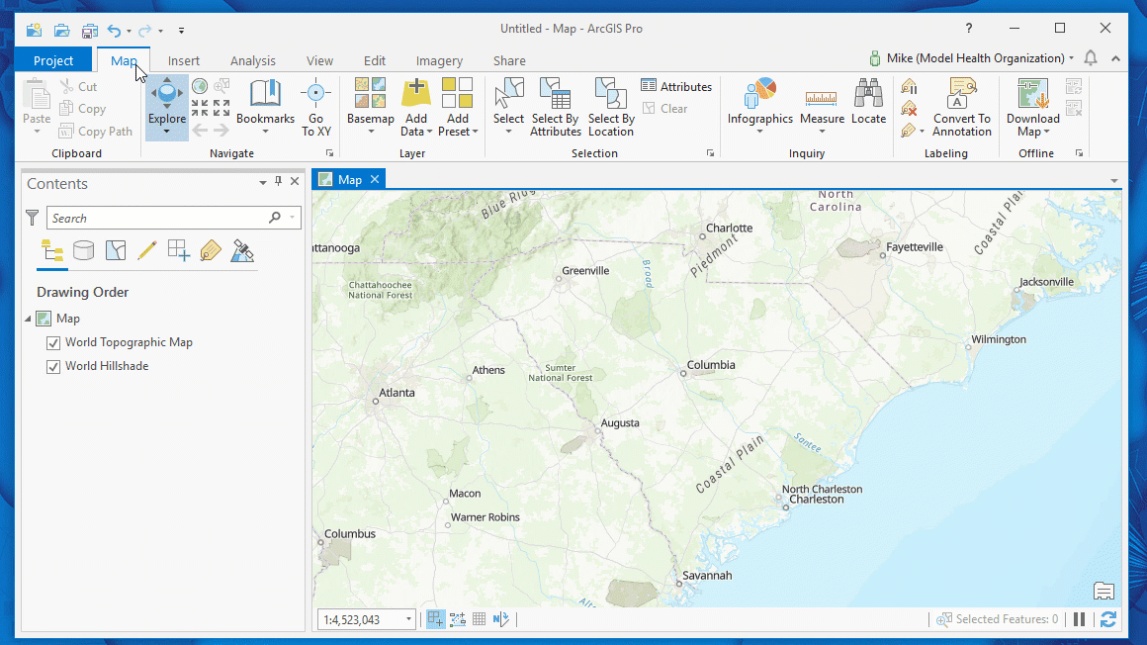Show List By Data Source view
Viewport: 1147px width, 645px height.
(x=83, y=251)
